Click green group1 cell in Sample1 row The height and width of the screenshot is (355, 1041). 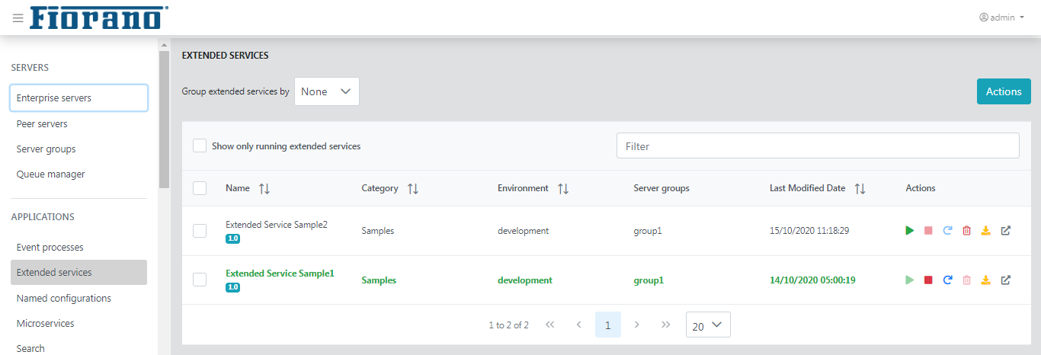click(649, 280)
